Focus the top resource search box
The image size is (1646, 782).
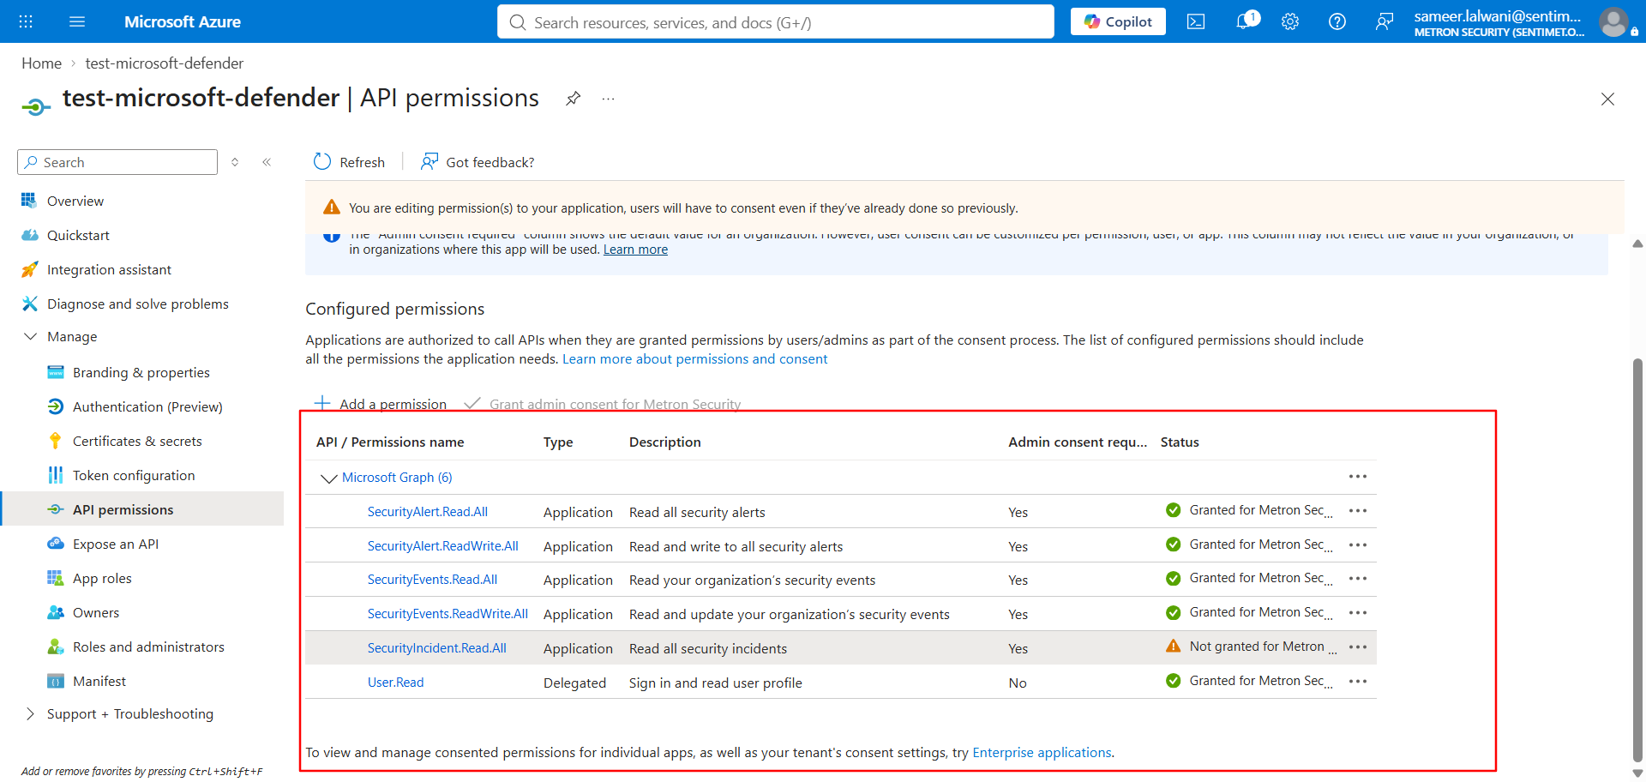[776, 22]
